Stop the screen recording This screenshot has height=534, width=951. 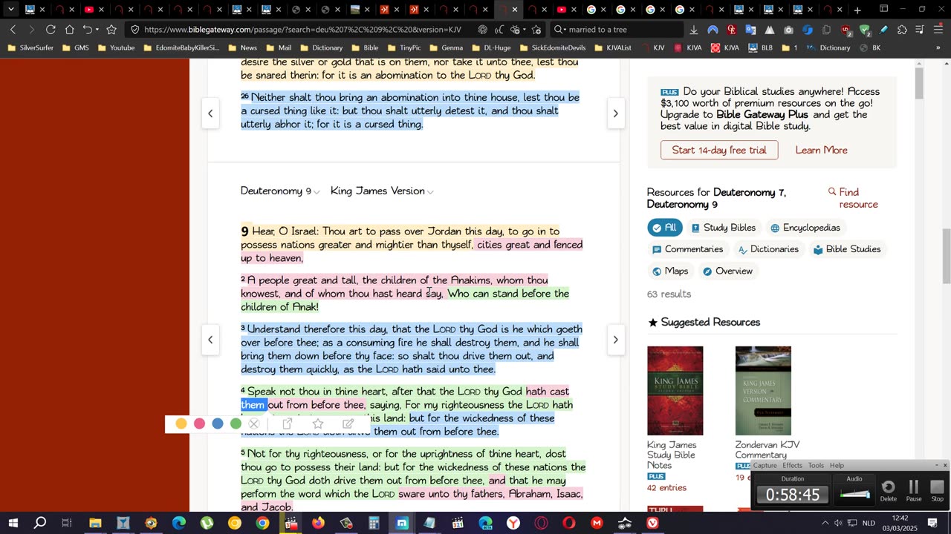coord(937,489)
